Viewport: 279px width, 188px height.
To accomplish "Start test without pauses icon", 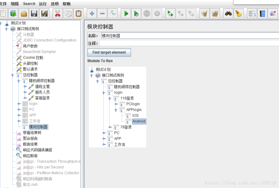I will (x=136, y=13).
